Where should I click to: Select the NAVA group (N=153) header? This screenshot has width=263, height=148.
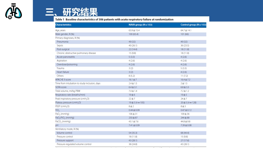click(140, 25)
